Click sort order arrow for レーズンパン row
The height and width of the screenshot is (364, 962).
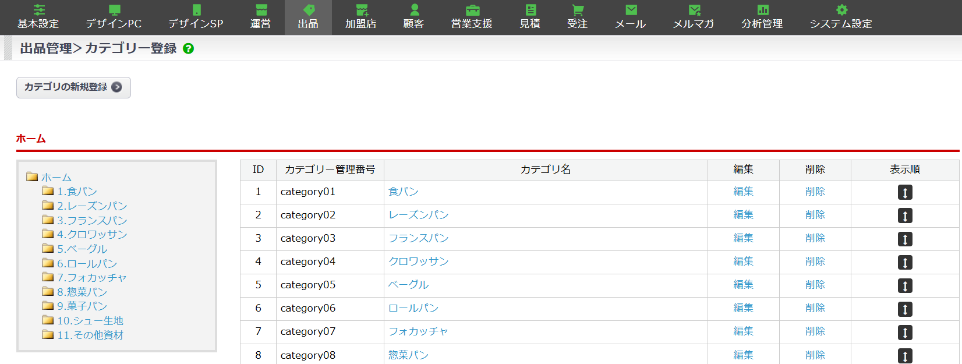[x=905, y=215]
